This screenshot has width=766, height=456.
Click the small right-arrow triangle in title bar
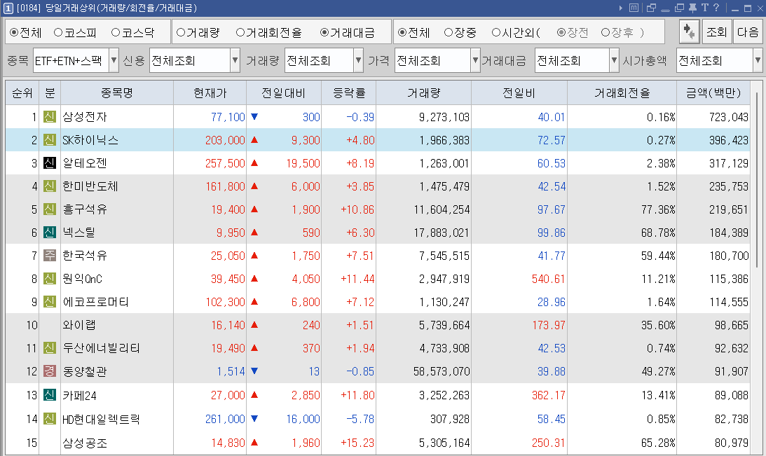[621, 8]
